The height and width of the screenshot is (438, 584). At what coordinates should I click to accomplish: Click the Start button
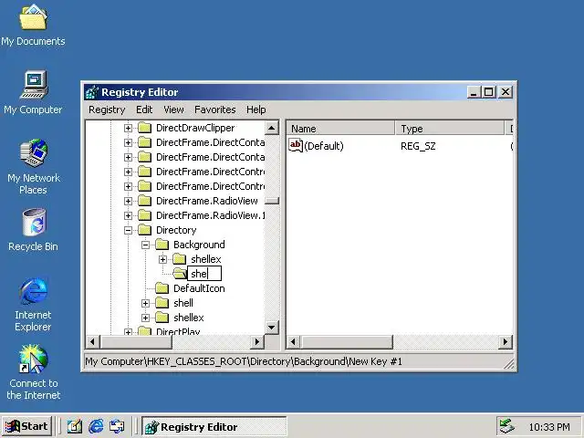pos(26,426)
